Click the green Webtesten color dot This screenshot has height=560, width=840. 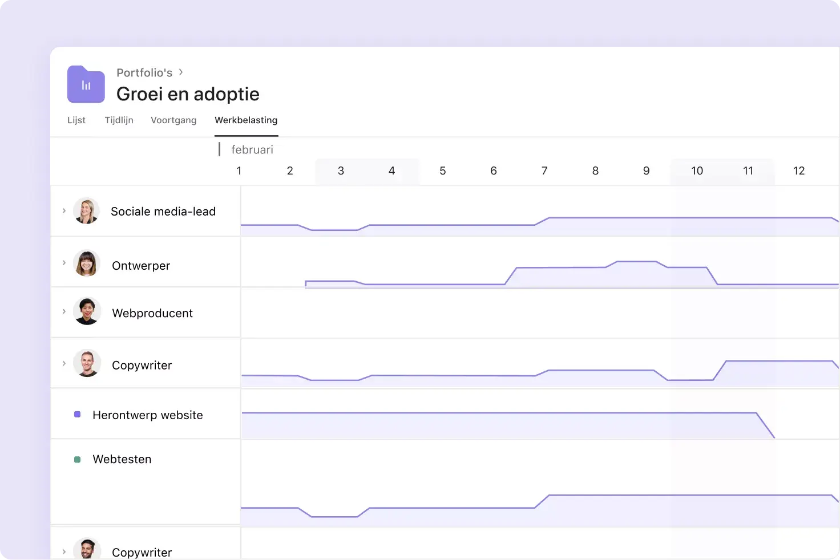tap(78, 459)
